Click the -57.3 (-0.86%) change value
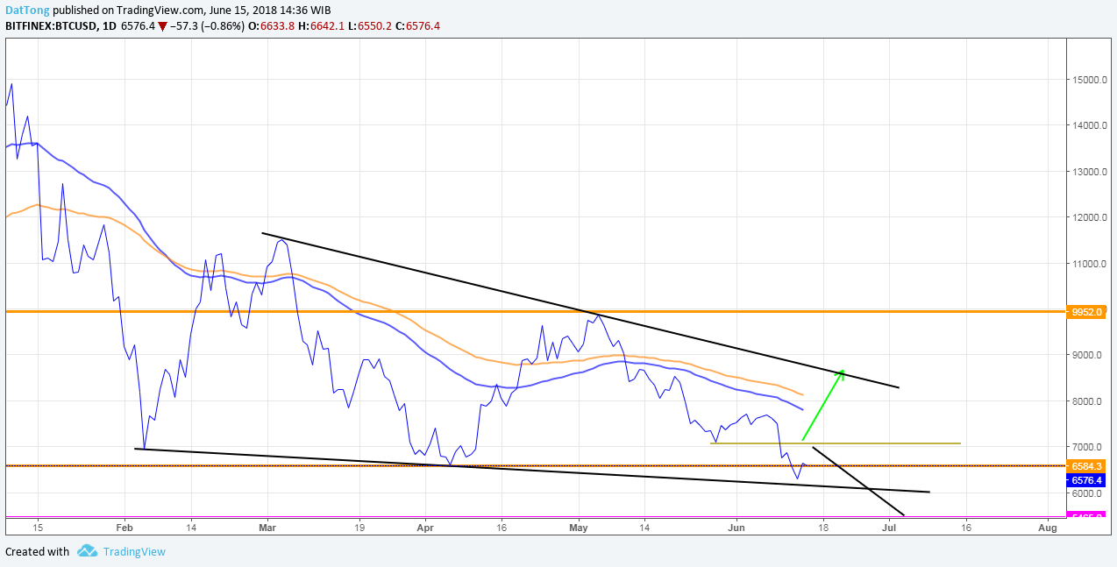Viewport: 1117px width, 567px height. [x=208, y=26]
